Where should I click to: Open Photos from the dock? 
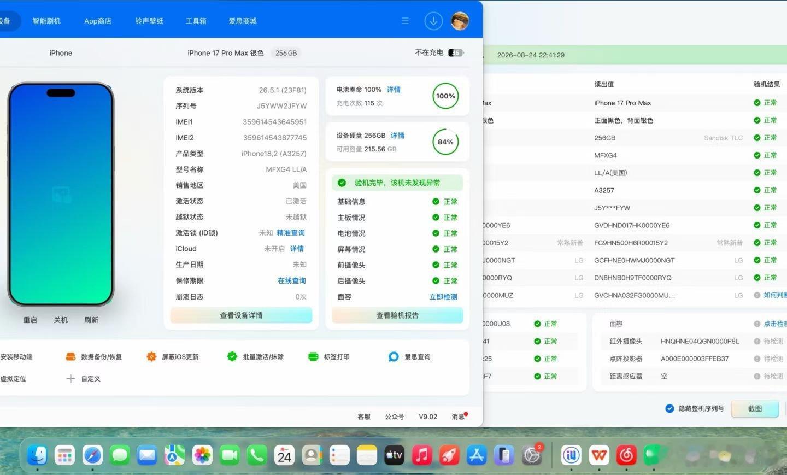pyautogui.click(x=202, y=455)
